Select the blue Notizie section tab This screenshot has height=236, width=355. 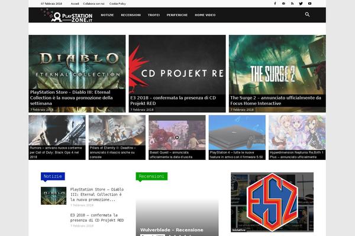click(x=53, y=176)
